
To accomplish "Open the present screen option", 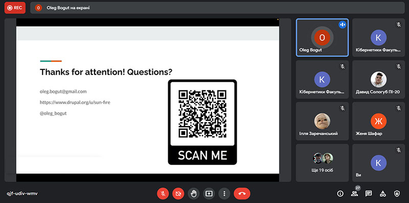I will 209,194.
